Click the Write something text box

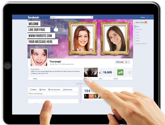[53, 93]
